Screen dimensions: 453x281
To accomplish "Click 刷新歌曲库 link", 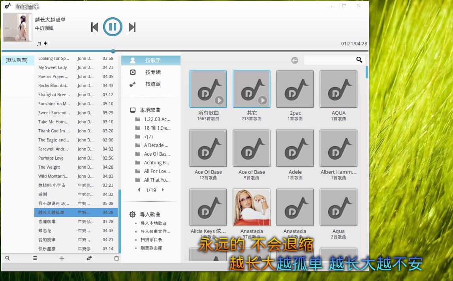I will coord(151,248).
